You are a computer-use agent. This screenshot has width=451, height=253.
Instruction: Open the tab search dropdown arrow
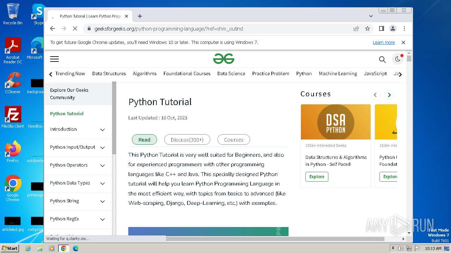[x=371, y=16]
